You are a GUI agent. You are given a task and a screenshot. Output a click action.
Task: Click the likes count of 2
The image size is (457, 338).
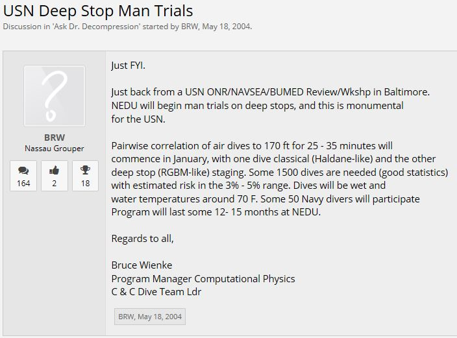click(x=55, y=184)
